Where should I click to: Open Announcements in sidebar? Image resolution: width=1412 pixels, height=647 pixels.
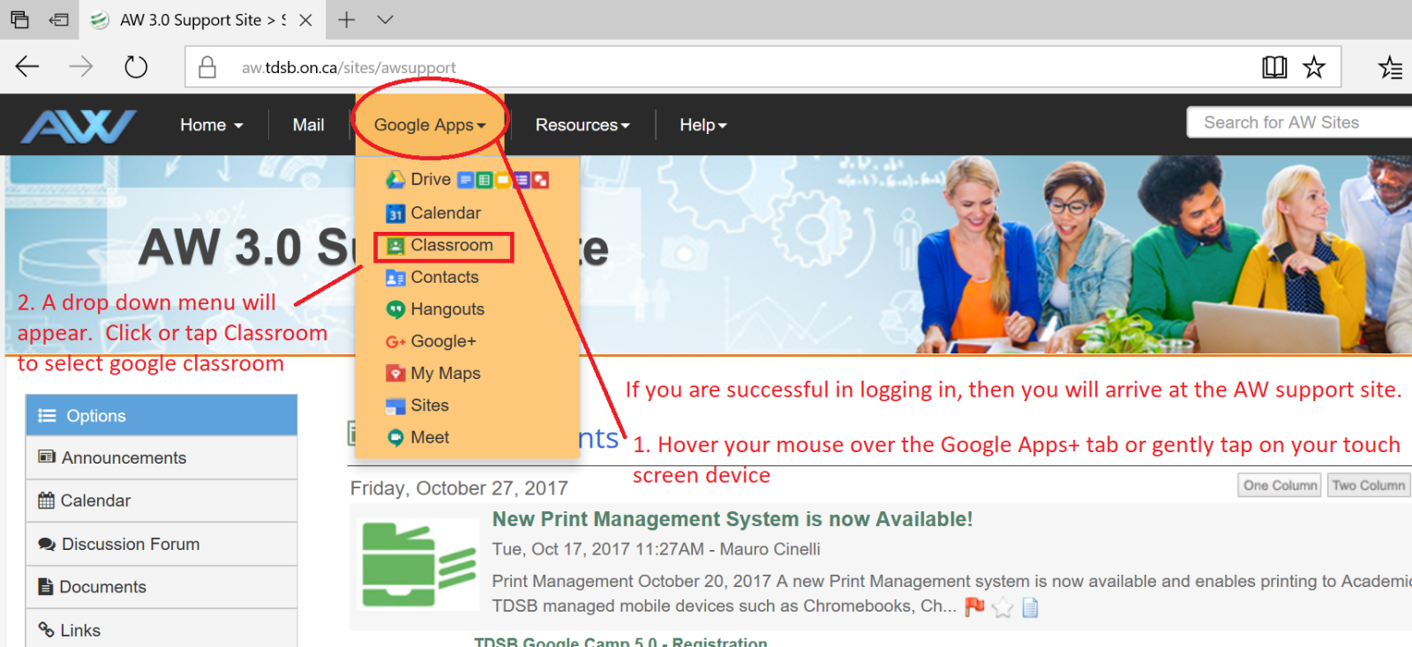pos(161,457)
